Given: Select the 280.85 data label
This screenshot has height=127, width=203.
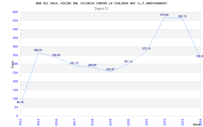Looking at the screenshot, I should tap(92, 65).
